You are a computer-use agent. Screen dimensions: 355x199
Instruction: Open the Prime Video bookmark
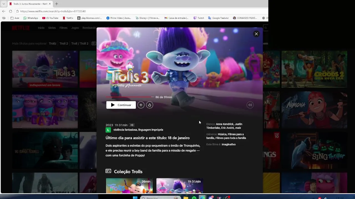[119, 18]
